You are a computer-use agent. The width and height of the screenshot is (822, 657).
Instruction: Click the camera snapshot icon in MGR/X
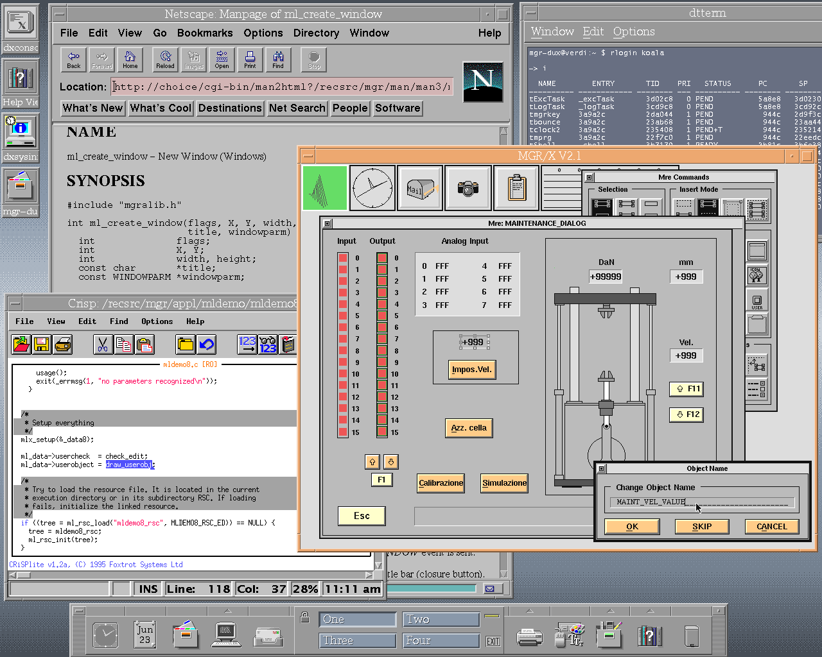tap(468, 187)
